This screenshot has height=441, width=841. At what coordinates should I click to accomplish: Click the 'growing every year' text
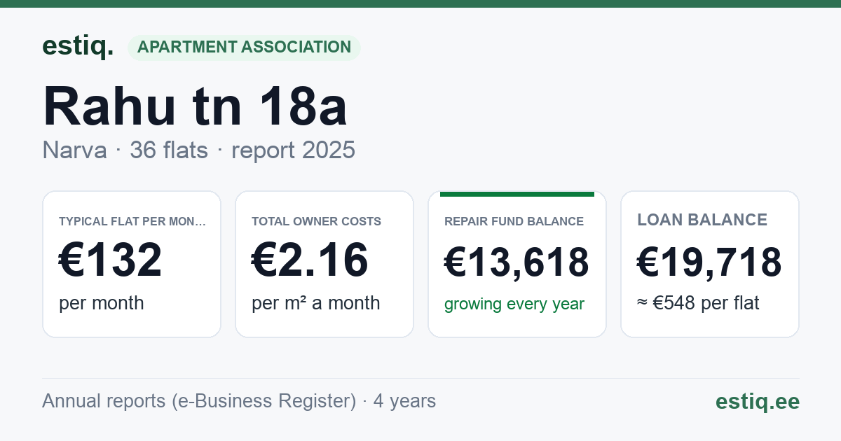pos(514,304)
